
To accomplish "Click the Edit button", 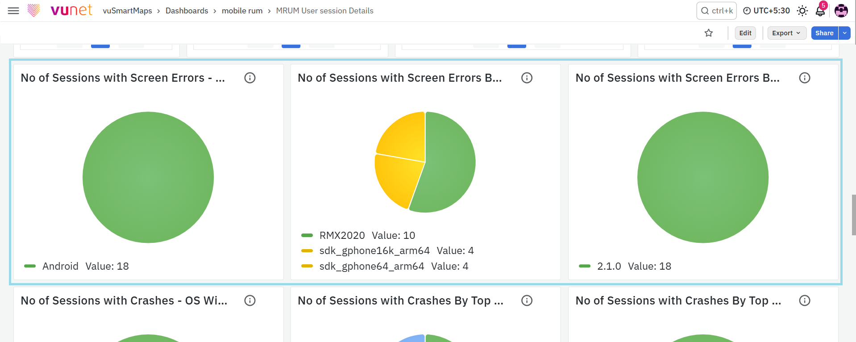I will [745, 33].
